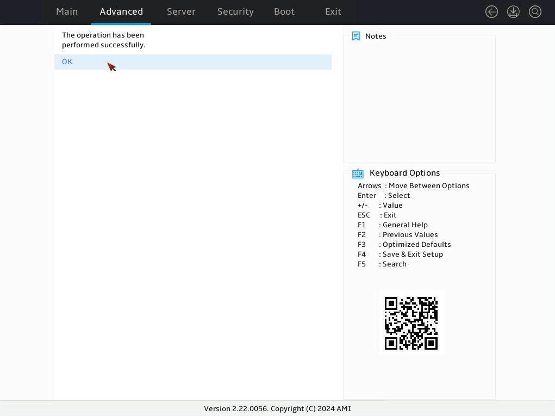Open the Main tab
The image size is (555, 416).
click(67, 11)
